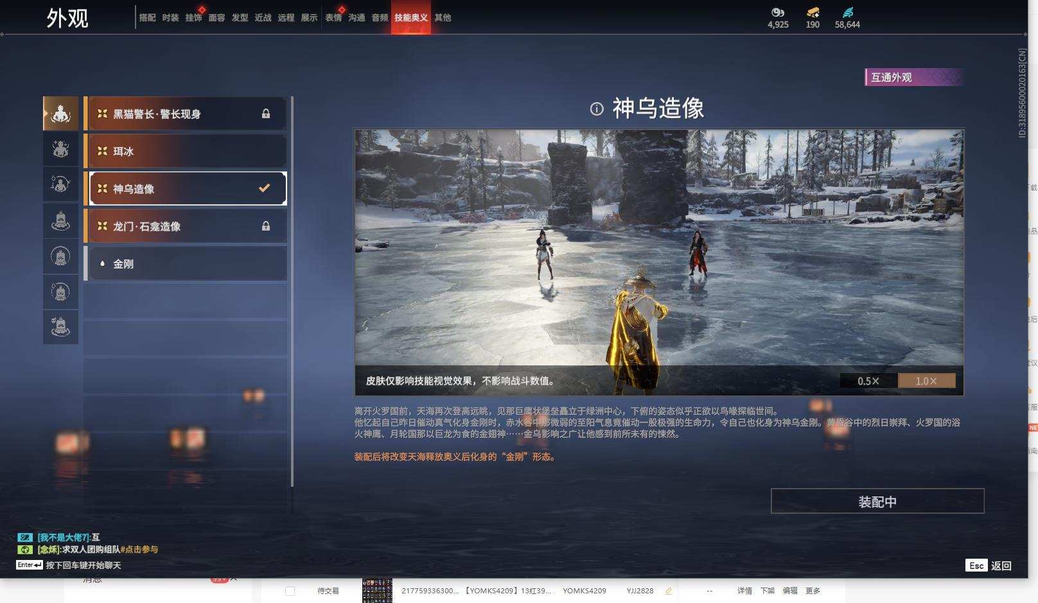Click YOMKS4209 cell in background window
Screen dimensions: 1038x603
click(584, 591)
